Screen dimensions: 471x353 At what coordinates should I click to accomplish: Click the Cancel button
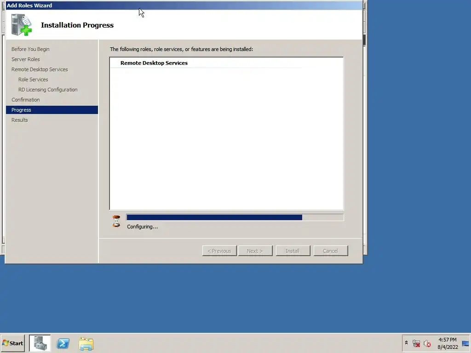(331, 251)
